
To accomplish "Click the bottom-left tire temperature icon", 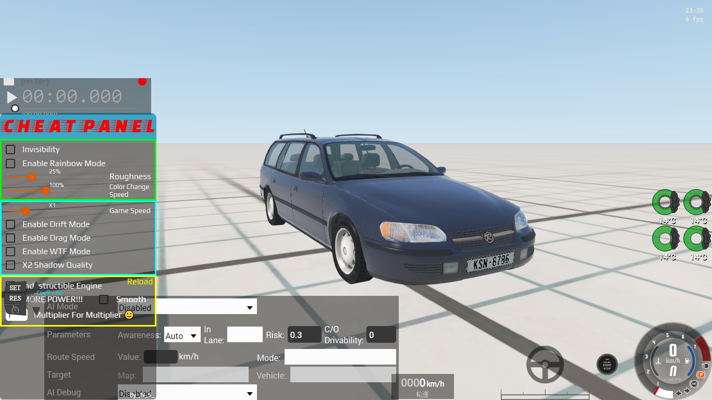I will 667,239.
